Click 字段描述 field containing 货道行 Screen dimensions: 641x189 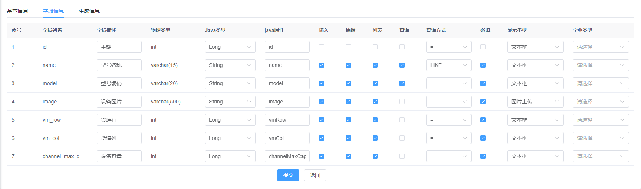point(119,120)
